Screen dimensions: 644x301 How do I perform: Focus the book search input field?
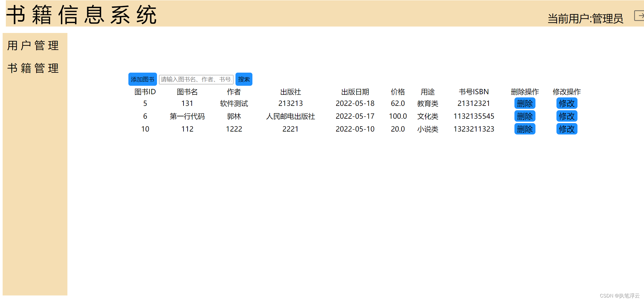[x=196, y=79]
